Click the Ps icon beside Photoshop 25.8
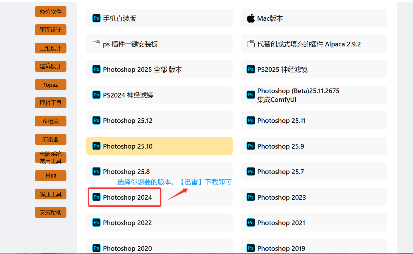The width and height of the screenshot is (413, 254). (x=96, y=171)
